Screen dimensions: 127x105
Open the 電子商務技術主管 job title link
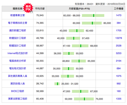click(17, 23)
